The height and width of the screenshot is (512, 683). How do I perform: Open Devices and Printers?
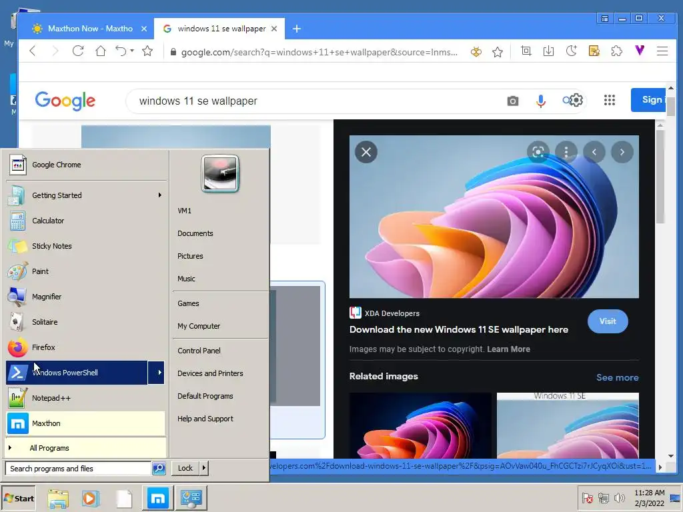click(210, 373)
